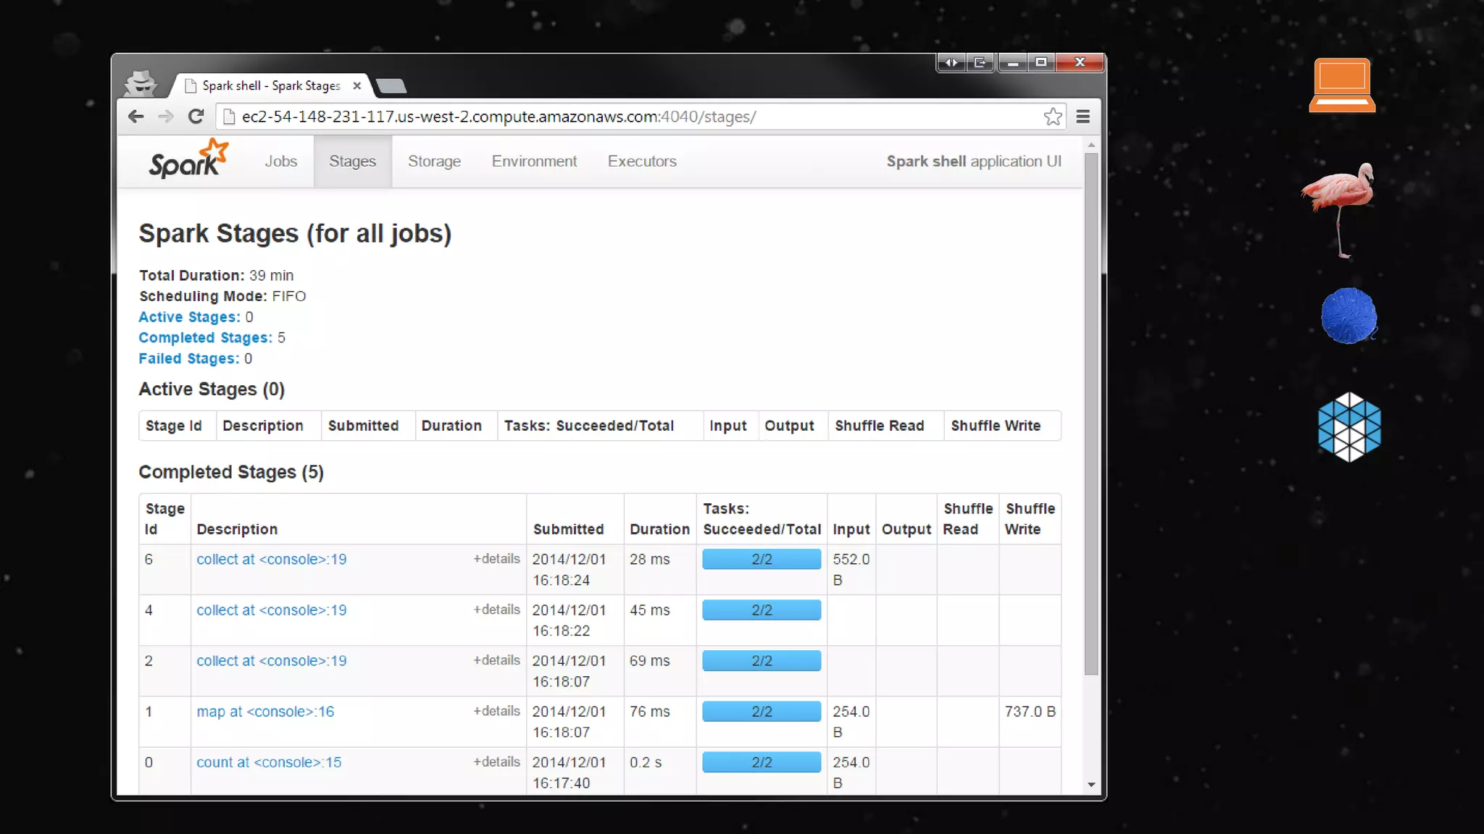Expand +details for map at console:16

coord(496,711)
